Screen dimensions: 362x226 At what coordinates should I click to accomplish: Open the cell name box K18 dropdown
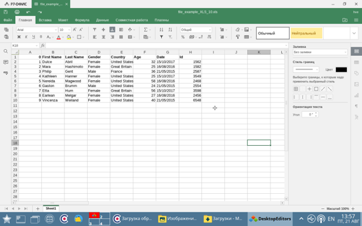37,46
